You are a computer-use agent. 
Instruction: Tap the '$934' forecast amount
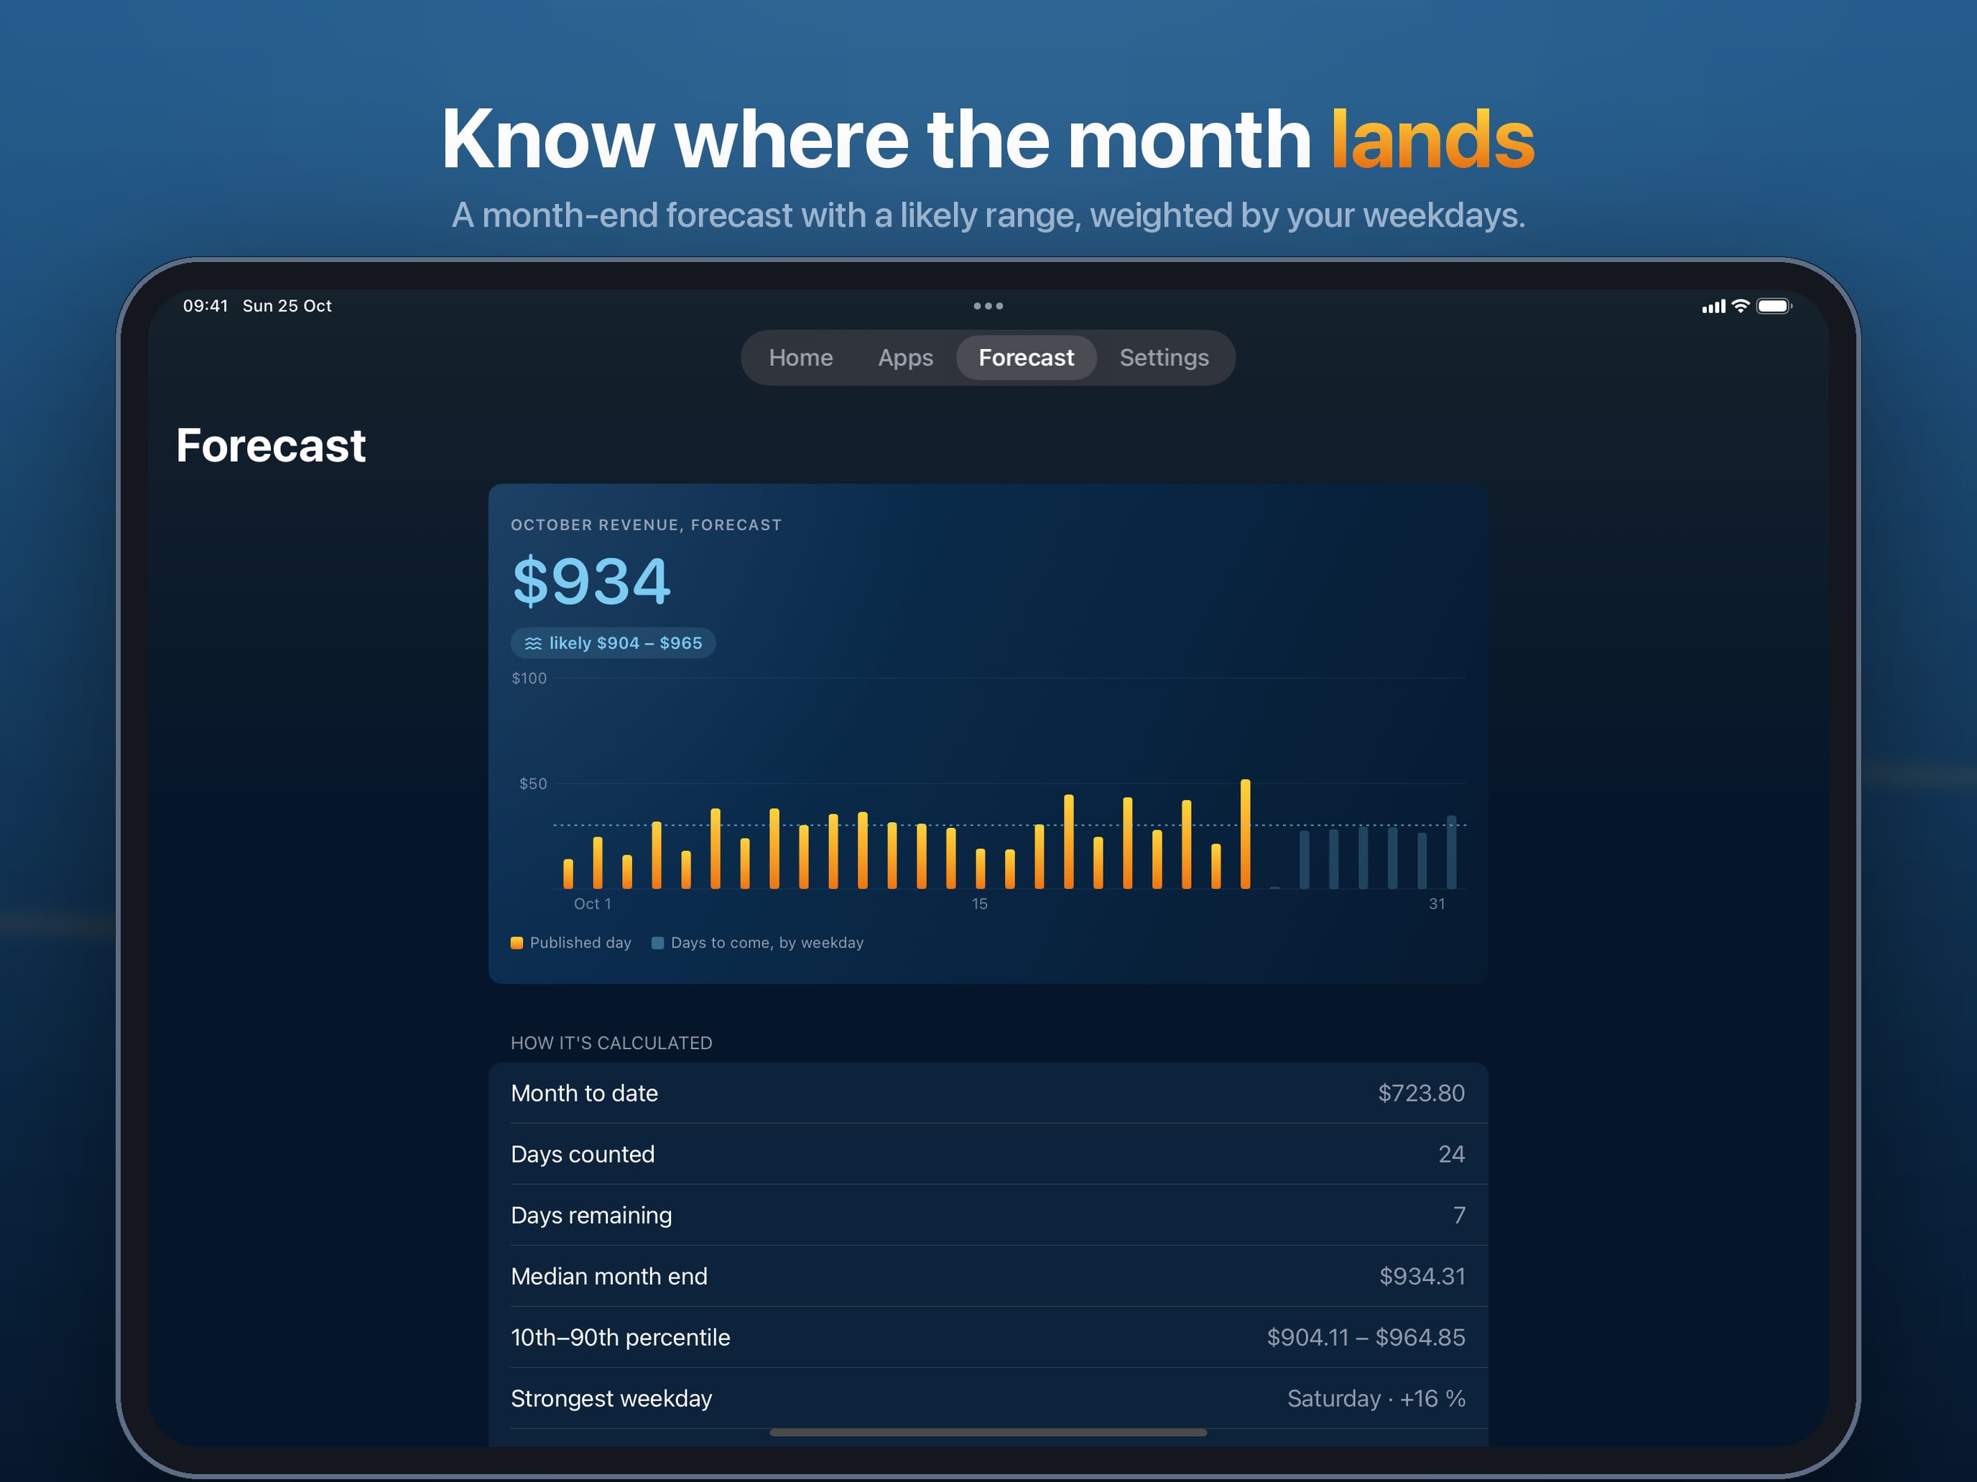point(591,581)
